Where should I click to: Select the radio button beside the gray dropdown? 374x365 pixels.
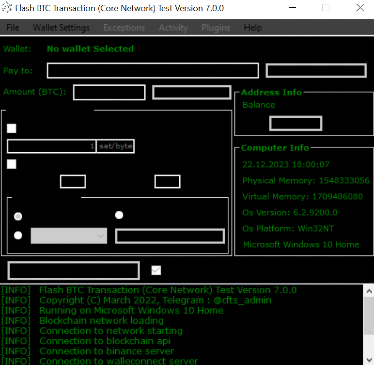tap(18, 236)
